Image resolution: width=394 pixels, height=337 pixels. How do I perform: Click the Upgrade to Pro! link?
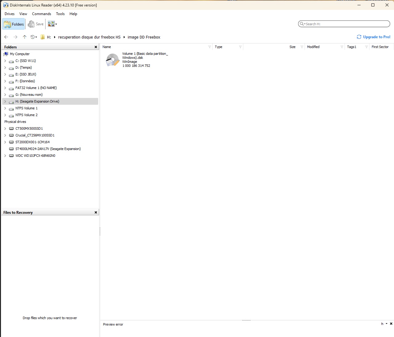click(x=373, y=37)
